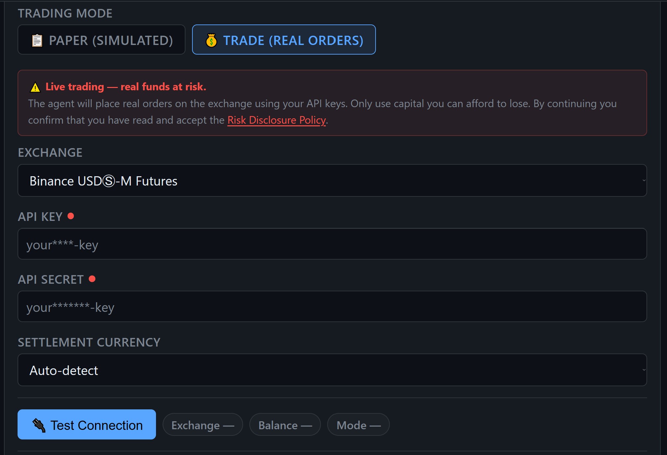Screen dimensions: 667x455
Task: Click the Exchange status chip
Action: (x=203, y=425)
